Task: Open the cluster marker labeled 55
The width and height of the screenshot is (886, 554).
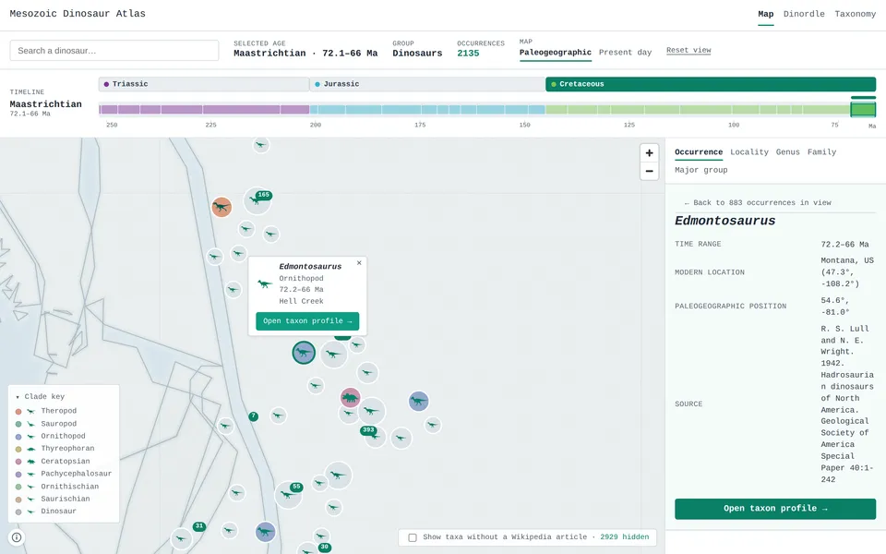Action: click(x=289, y=495)
